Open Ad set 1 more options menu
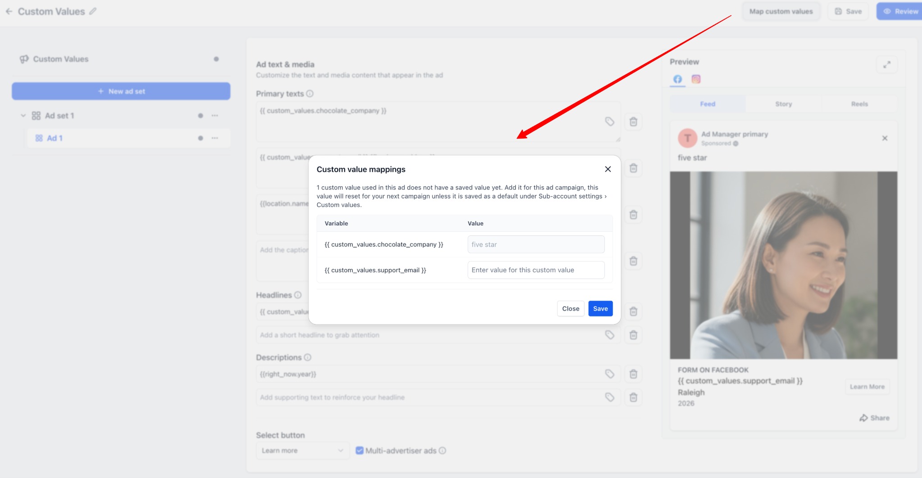Screen dimensions: 922x478 coord(215,116)
